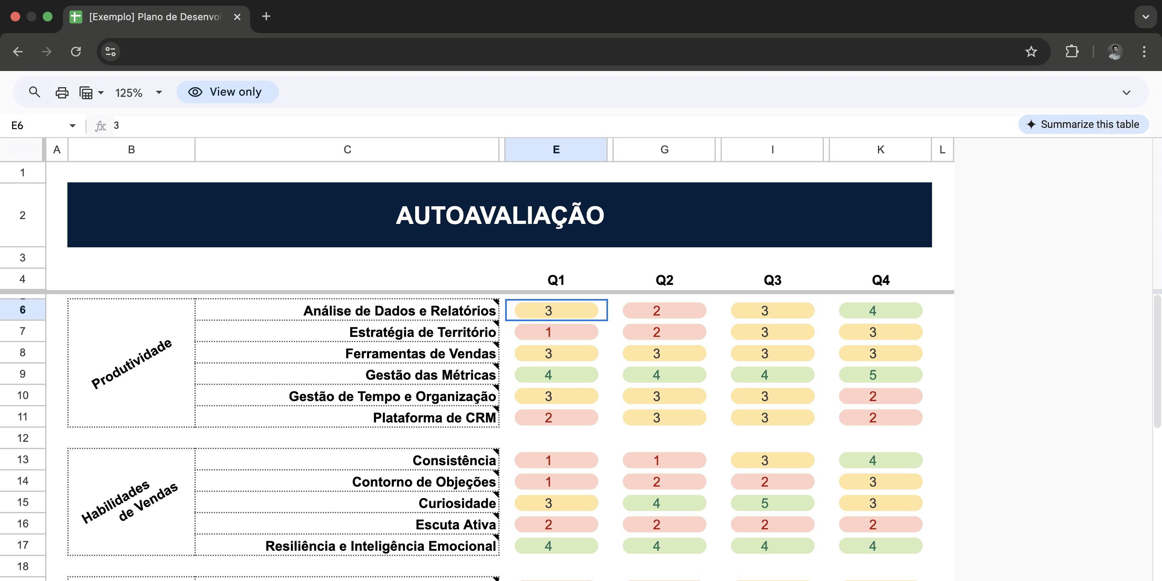This screenshot has height=581, width=1162.
Task: Open the filter views table icon
Action: [86, 92]
